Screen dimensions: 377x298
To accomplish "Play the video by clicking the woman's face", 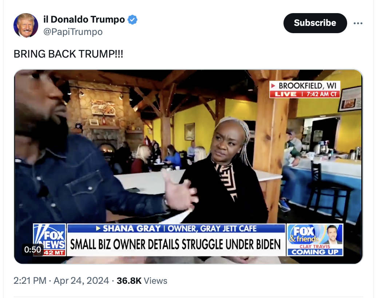I will [x=229, y=142].
